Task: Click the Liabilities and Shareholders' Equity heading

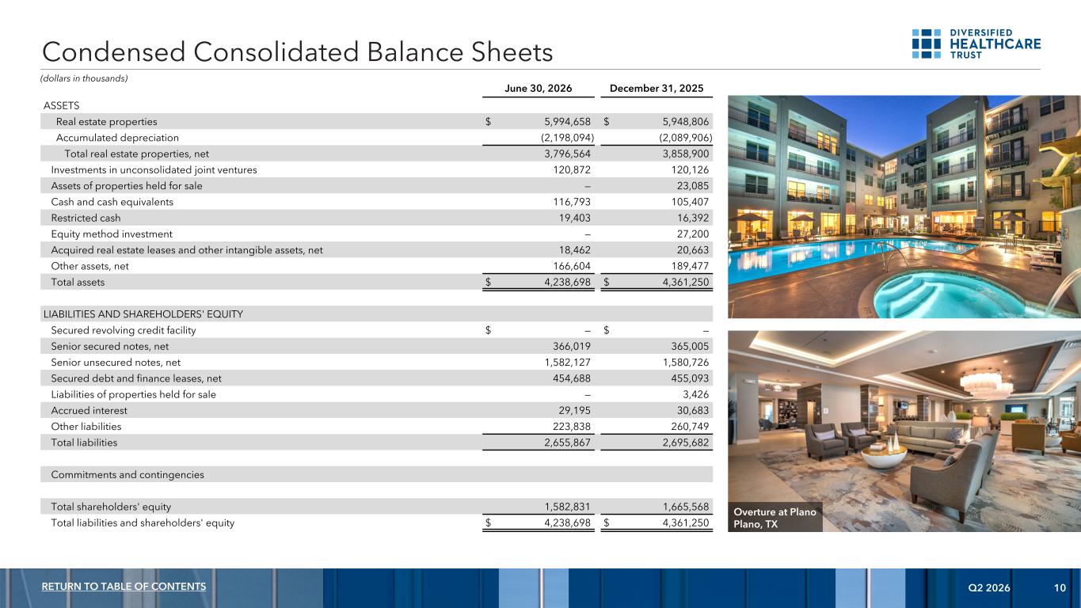Action: click(143, 314)
